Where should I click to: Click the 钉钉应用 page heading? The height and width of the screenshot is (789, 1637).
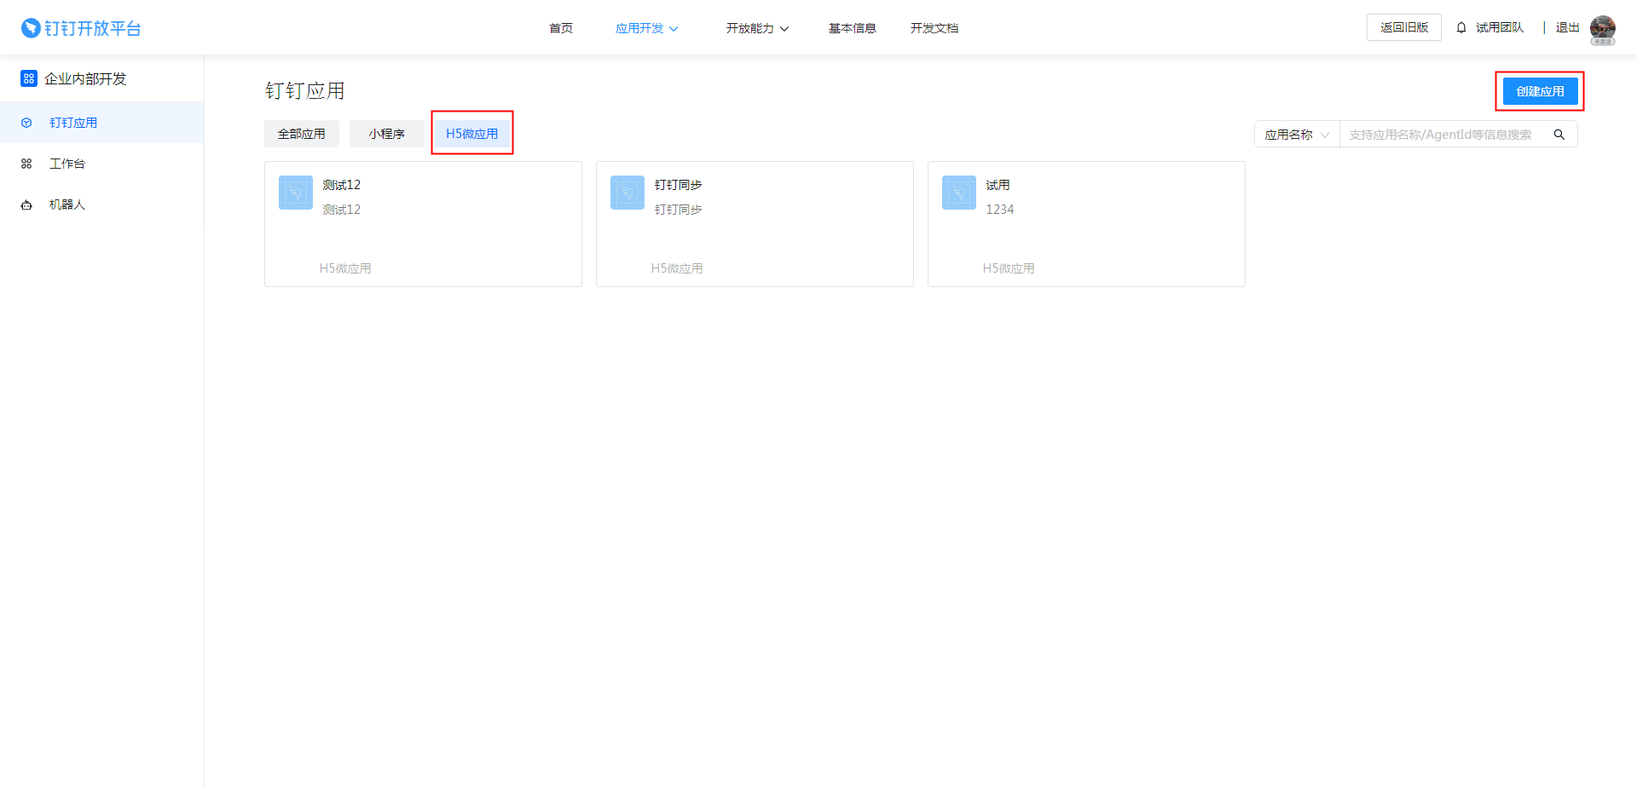[x=305, y=90]
